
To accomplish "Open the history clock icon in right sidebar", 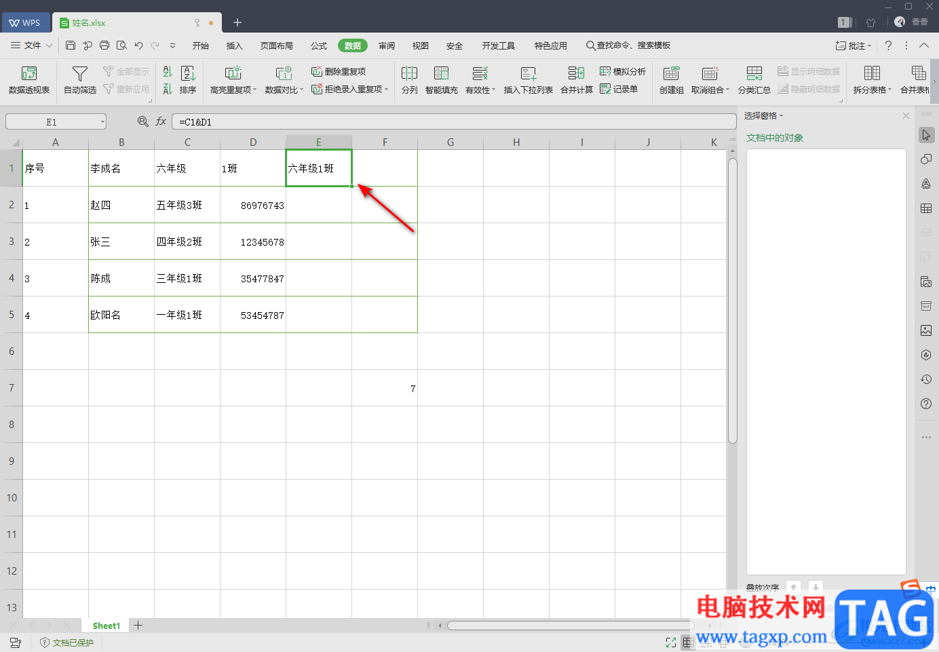I will pyautogui.click(x=926, y=379).
